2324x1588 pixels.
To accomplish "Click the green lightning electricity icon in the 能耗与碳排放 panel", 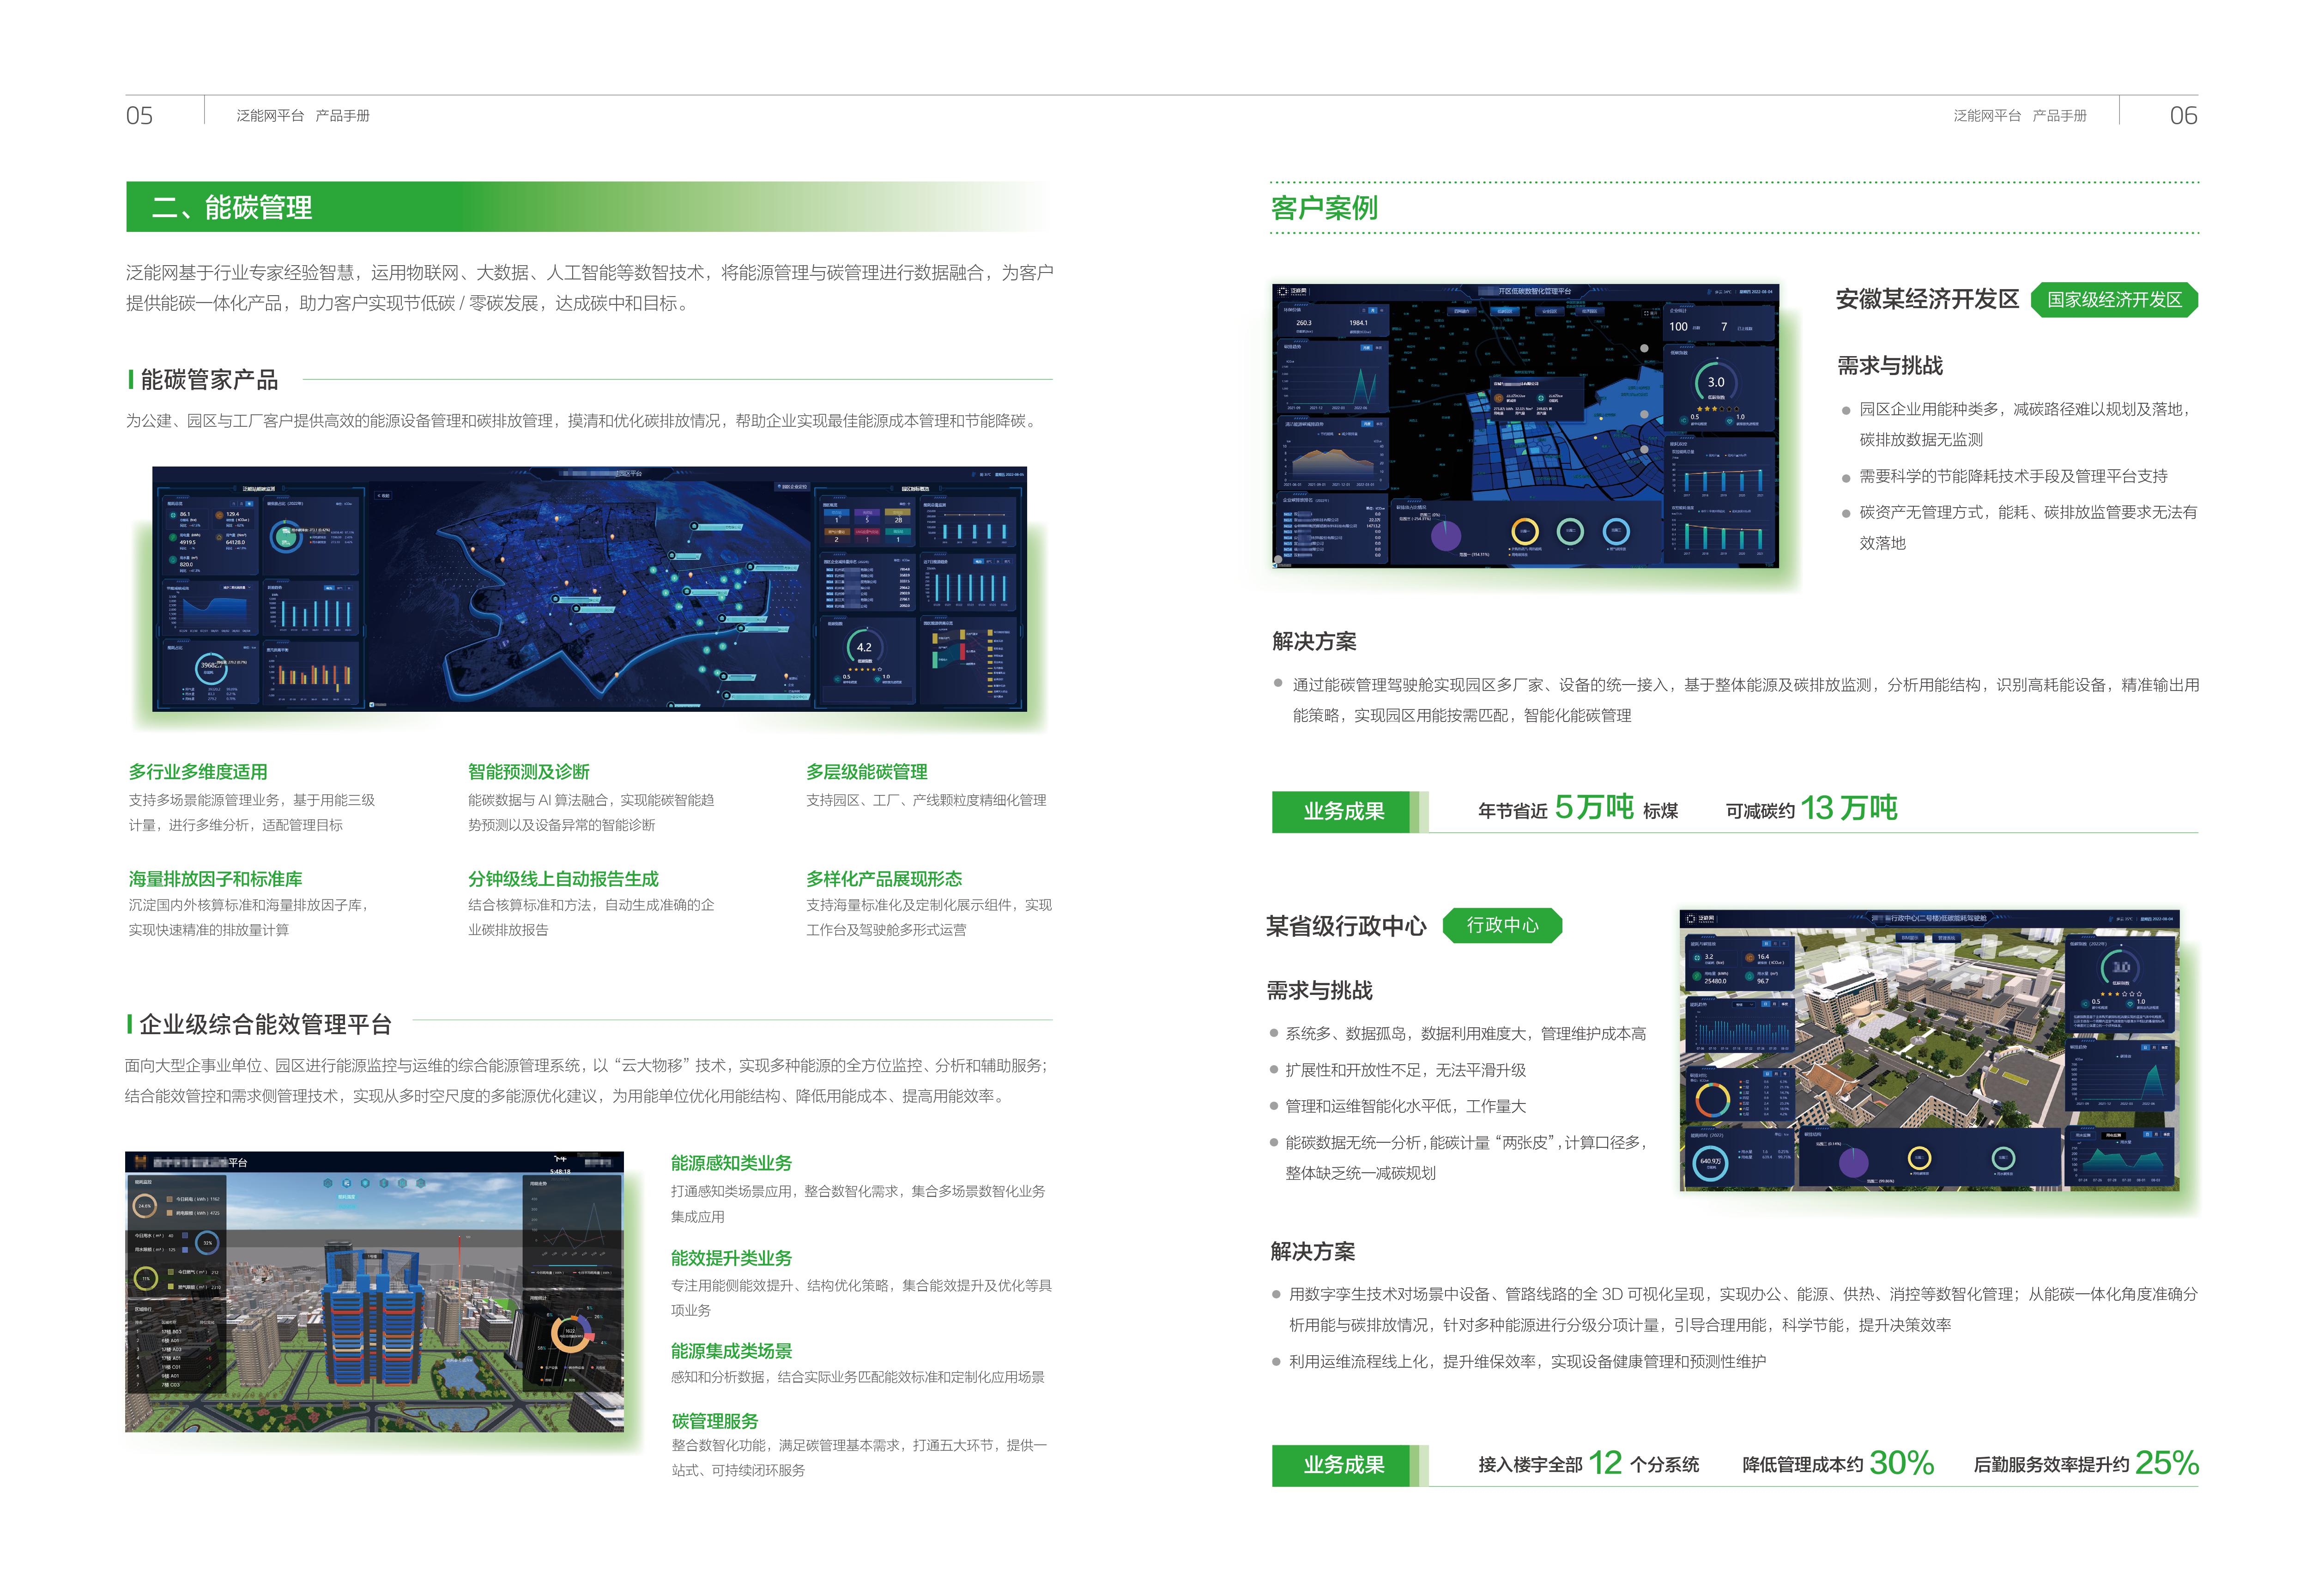I will pos(1697,976).
